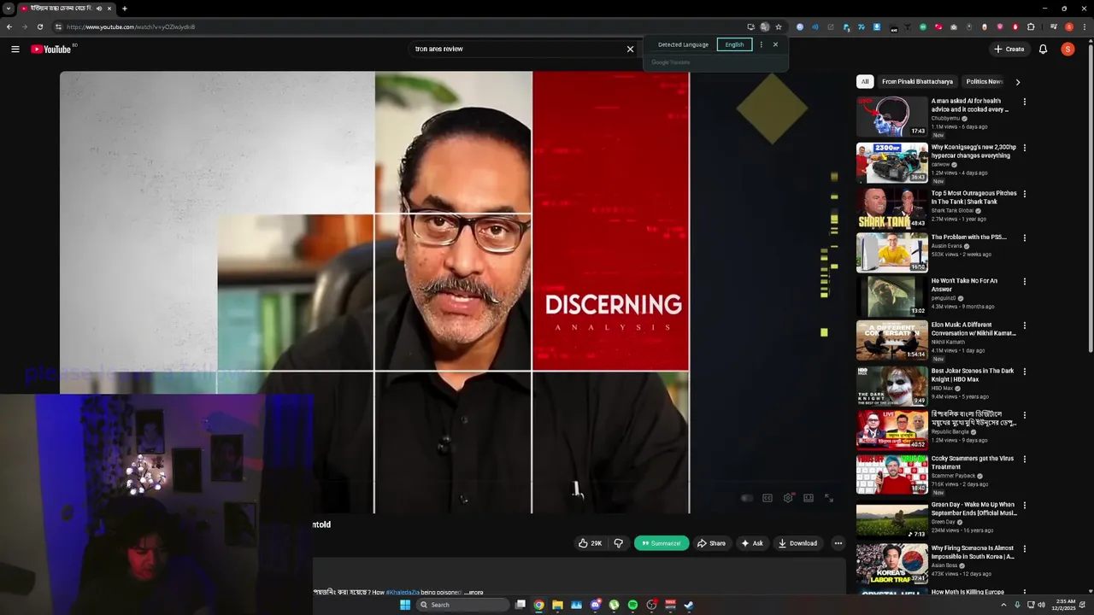The width and height of the screenshot is (1094, 615).
Task: Click the Create button
Action: (1009, 50)
